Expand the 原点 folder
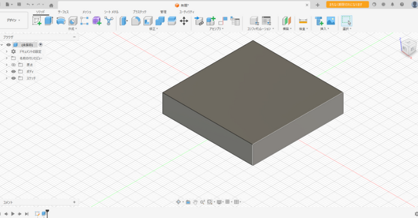 (x=7, y=65)
